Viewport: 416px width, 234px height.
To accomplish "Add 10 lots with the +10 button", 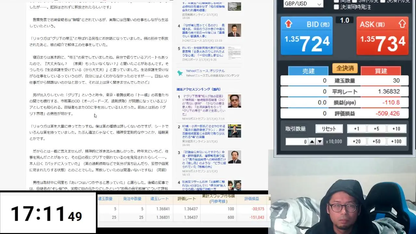I will click(x=396, y=129).
